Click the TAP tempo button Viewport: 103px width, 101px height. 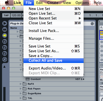(x=6, y=15)
